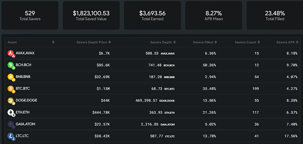Click the AVAX.AVAX asset name
Viewport: 303px width, 144px height.
coord(25,53)
